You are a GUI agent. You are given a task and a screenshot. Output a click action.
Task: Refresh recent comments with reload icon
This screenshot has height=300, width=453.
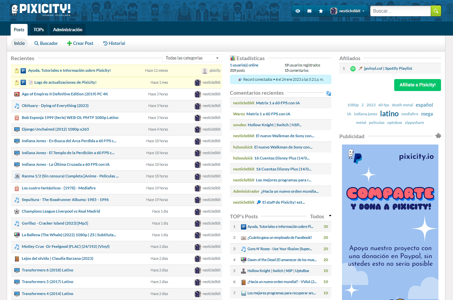(x=328, y=93)
